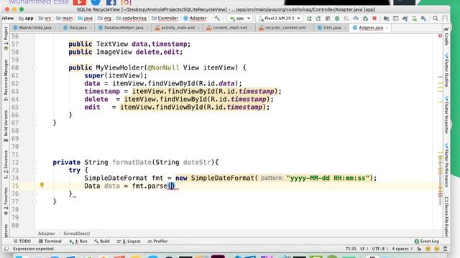
Task: Collapse the try block on line 73
Action: click(34, 171)
